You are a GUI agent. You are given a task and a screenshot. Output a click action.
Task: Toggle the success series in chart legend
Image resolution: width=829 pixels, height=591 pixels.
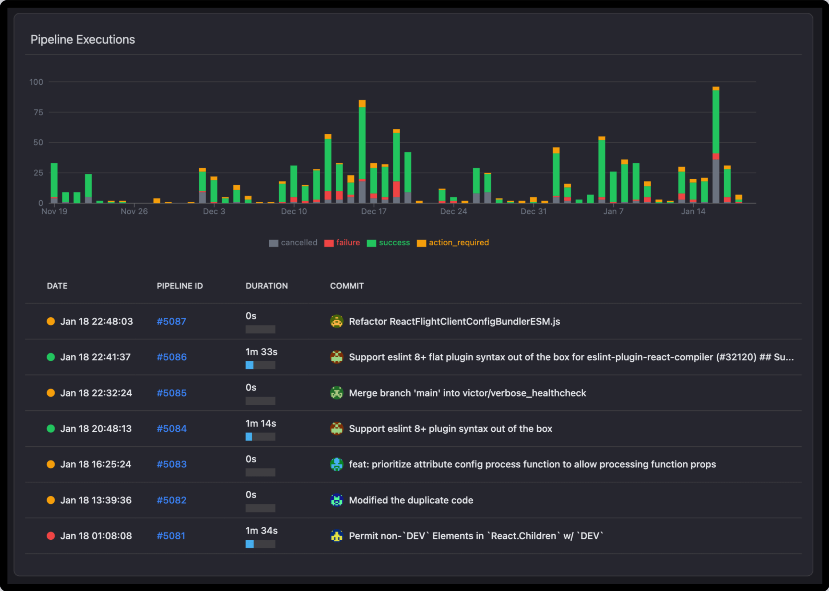394,243
